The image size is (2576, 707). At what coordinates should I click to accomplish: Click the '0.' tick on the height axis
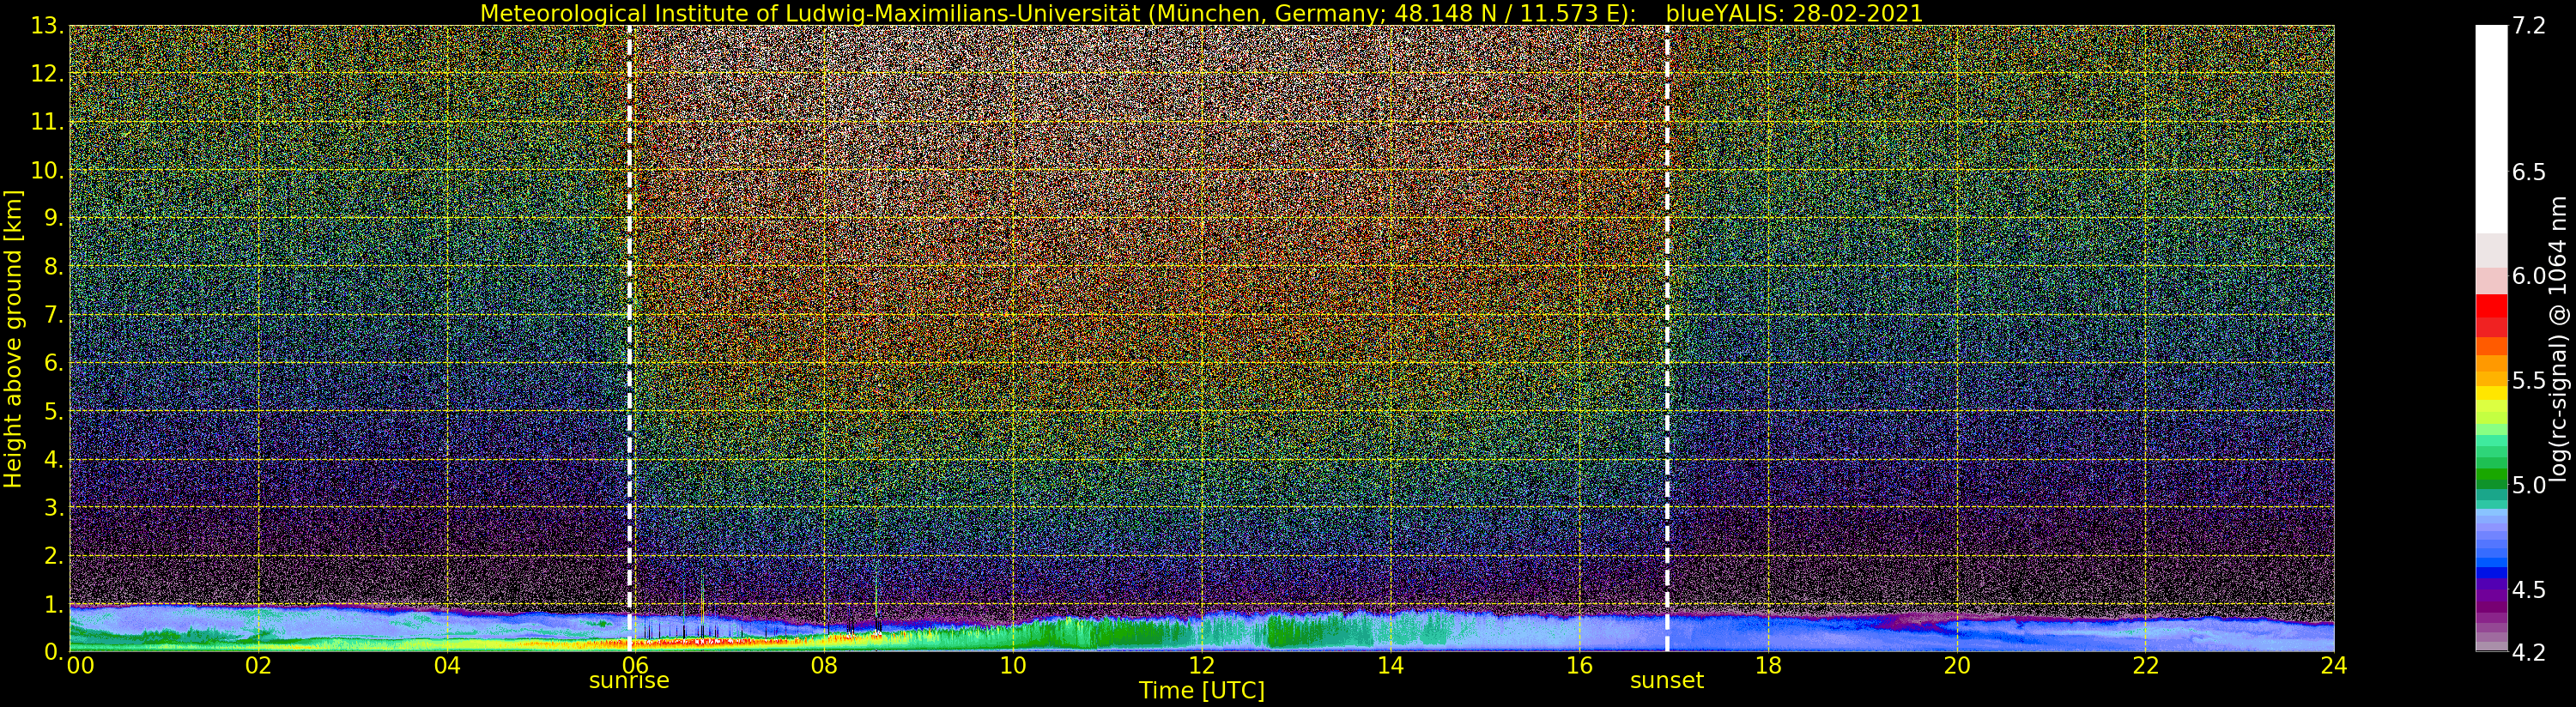[54, 652]
